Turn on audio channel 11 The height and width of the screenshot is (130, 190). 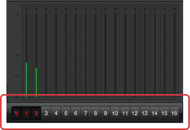(125, 113)
